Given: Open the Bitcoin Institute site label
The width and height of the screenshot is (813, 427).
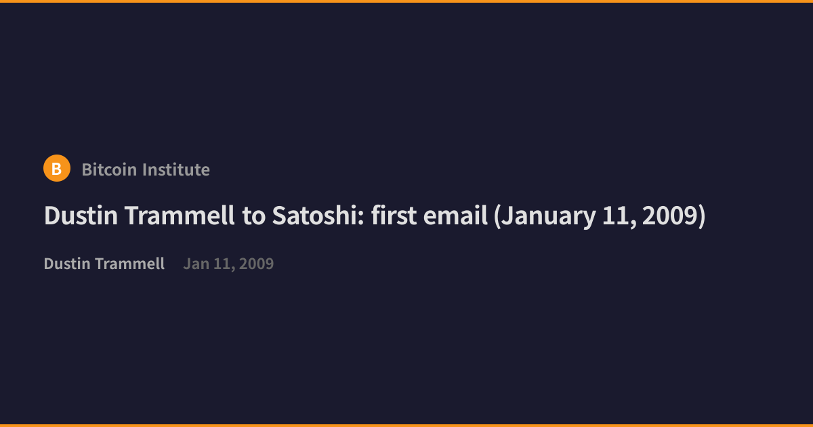Looking at the screenshot, I should click(x=146, y=169).
